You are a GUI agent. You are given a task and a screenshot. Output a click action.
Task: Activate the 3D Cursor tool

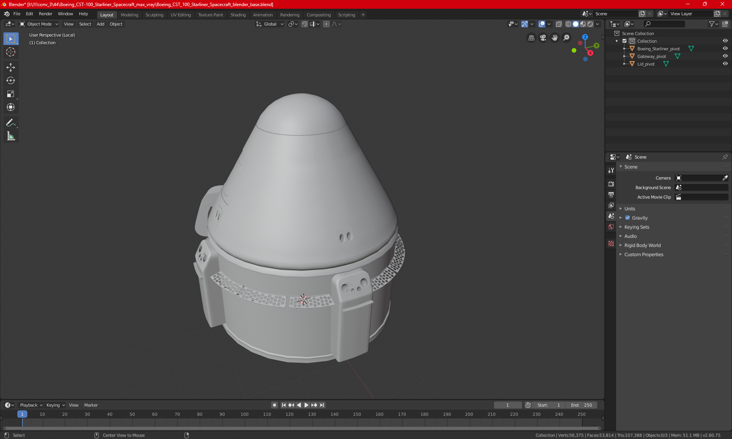click(x=11, y=52)
